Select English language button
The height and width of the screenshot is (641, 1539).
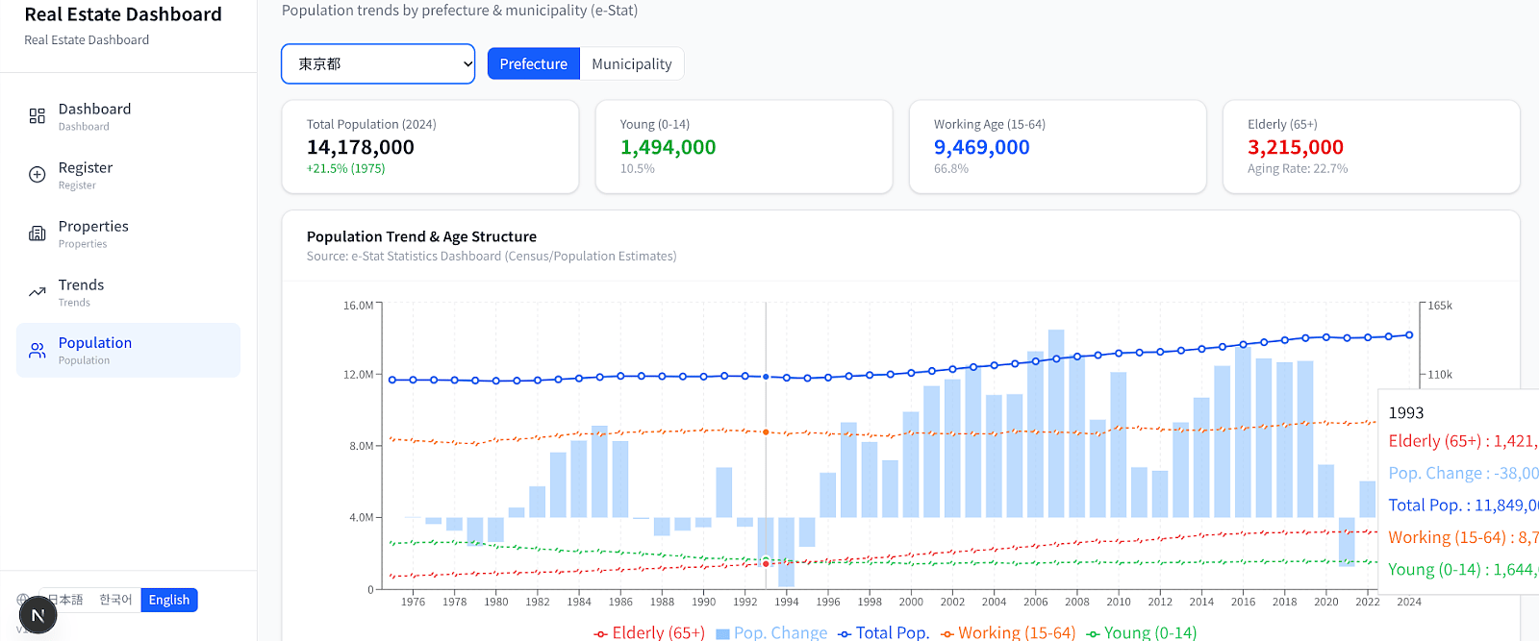pos(168,600)
